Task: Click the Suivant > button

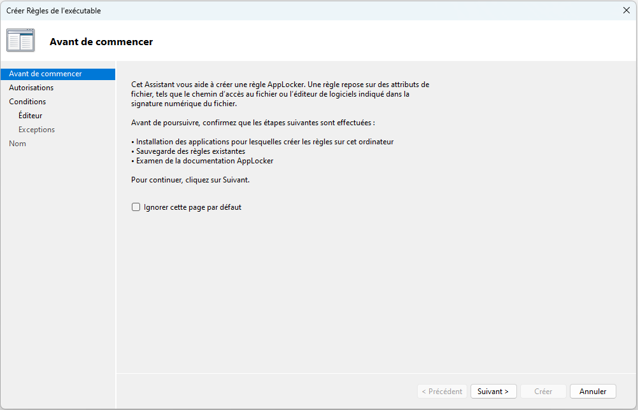Action: pyautogui.click(x=493, y=392)
